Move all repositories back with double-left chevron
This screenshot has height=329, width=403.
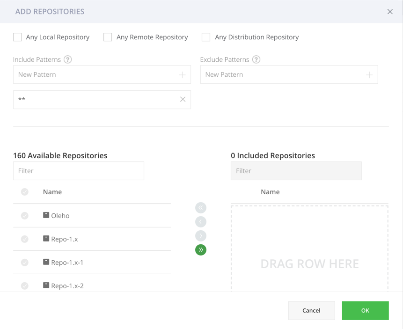[x=201, y=207]
